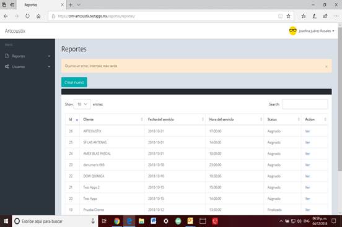The height and width of the screenshot is (227, 342).
Task: Switch to Microsoft Edge taskbar icon
Action: point(129,221)
